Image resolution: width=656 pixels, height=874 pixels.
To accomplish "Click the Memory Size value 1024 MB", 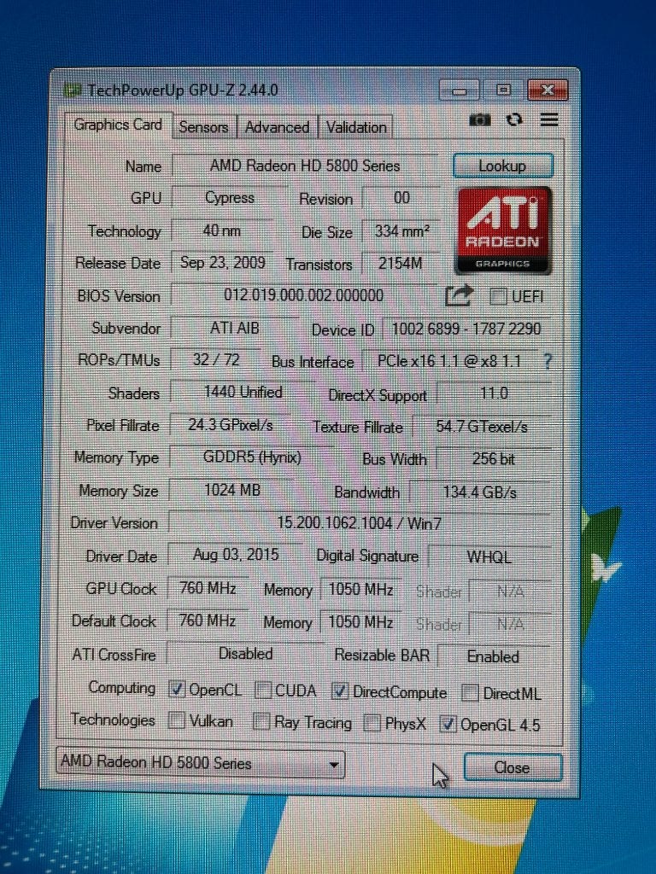I will [232, 491].
